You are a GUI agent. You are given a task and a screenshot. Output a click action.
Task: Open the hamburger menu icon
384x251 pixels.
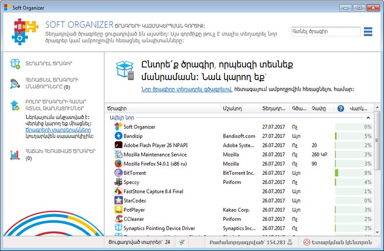(x=368, y=32)
